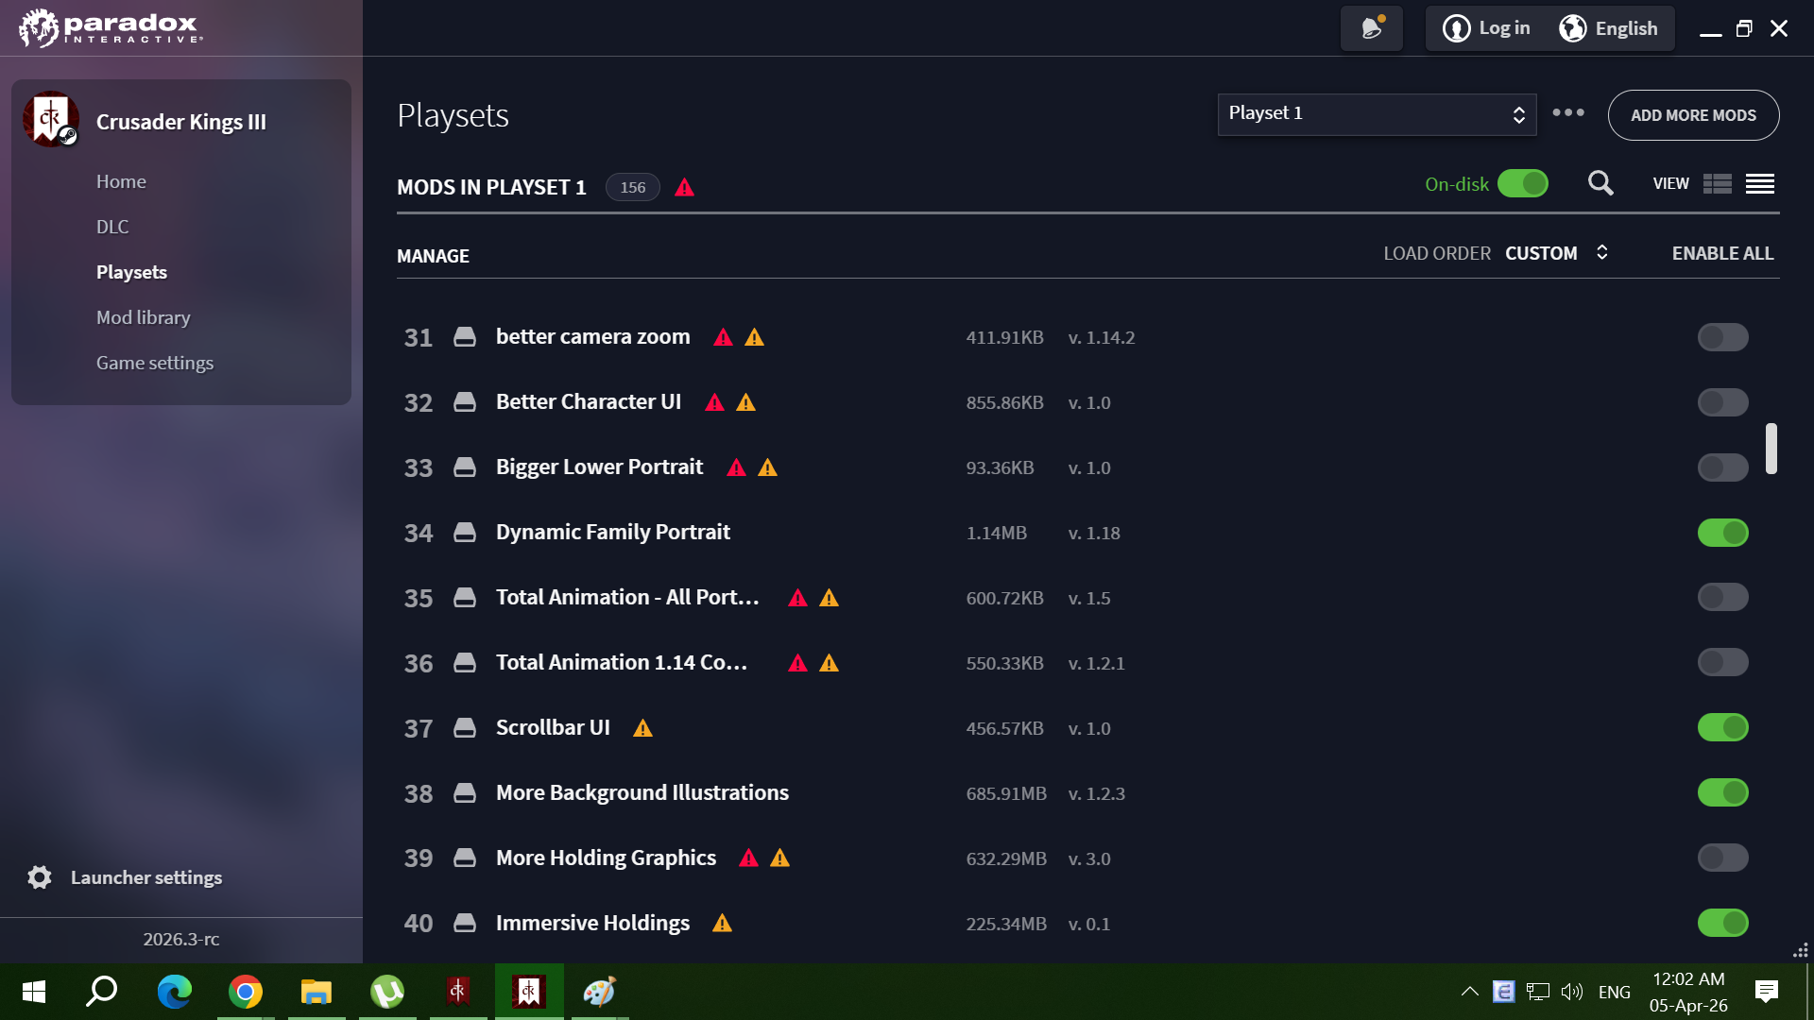Open the Playset 1 dropdown selector
The height and width of the screenshot is (1020, 1814).
pyautogui.click(x=1377, y=114)
